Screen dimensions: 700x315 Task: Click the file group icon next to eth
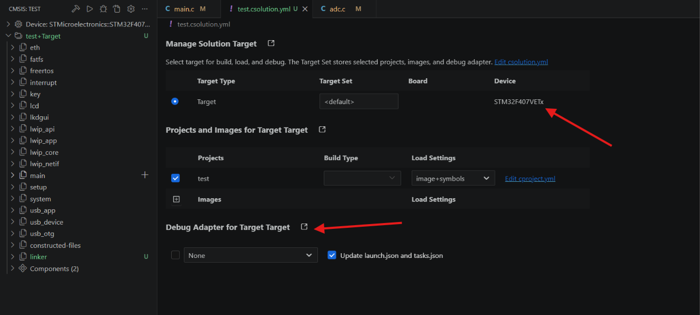[x=23, y=48]
